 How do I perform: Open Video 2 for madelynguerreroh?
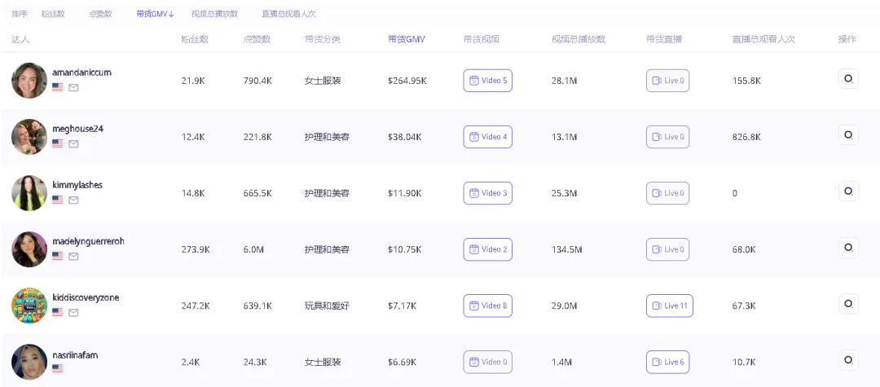pos(488,249)
